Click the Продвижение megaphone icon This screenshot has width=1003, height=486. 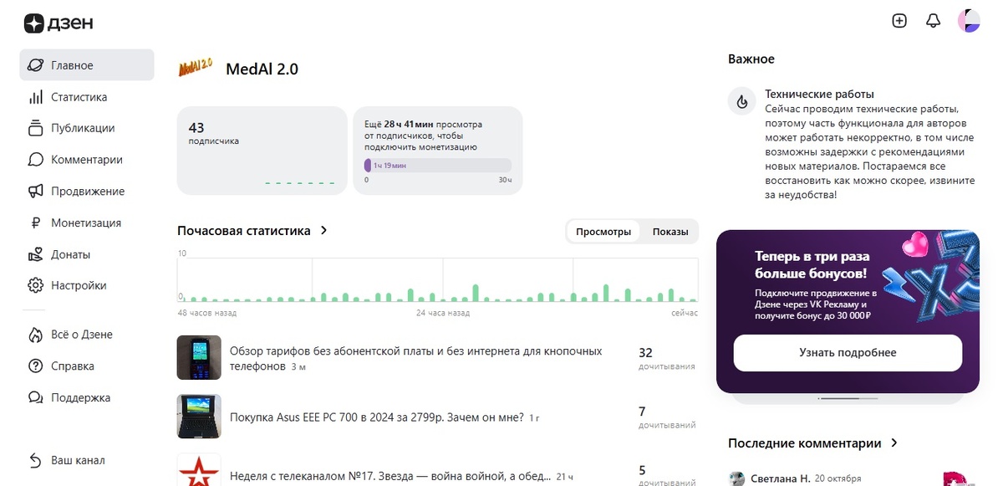point(35,192)
